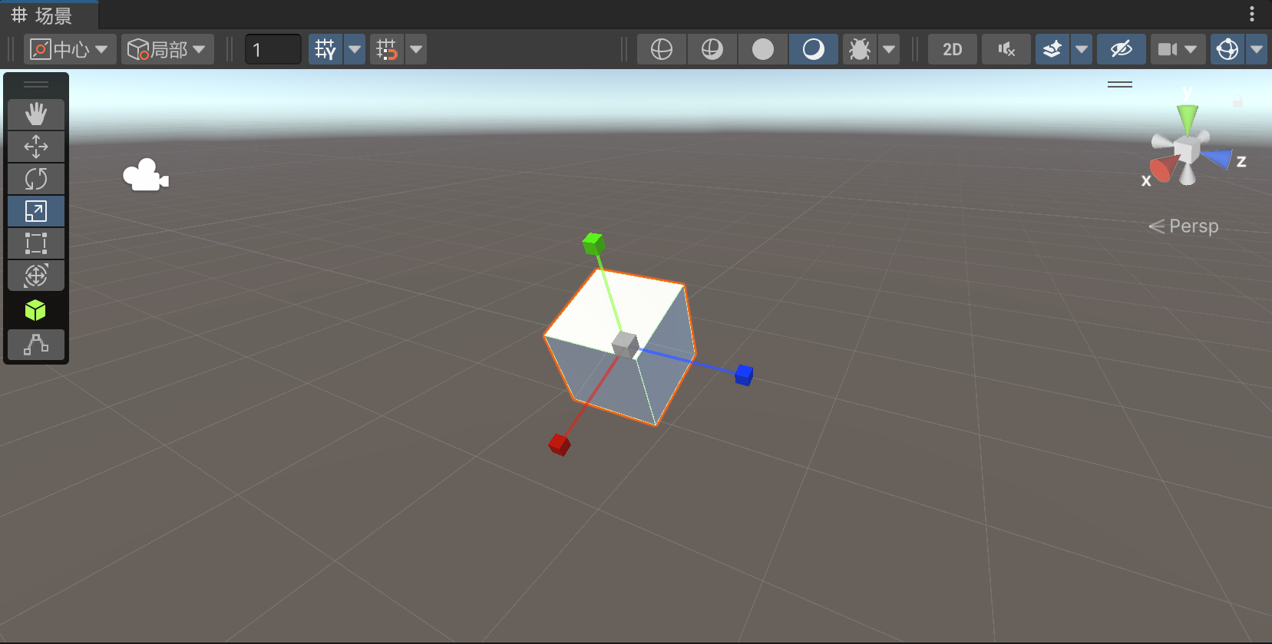The image size is (1272, 644).
Task: Select the Hand view tool
Action: pyautogui.click(x=36, y=114)
